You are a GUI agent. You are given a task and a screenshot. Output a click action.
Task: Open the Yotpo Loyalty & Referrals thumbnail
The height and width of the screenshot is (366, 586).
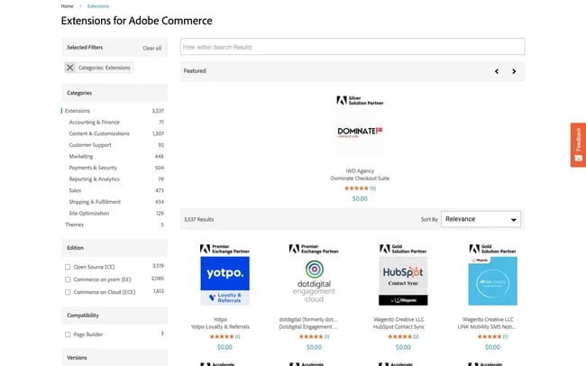click(x=224, y=280)
